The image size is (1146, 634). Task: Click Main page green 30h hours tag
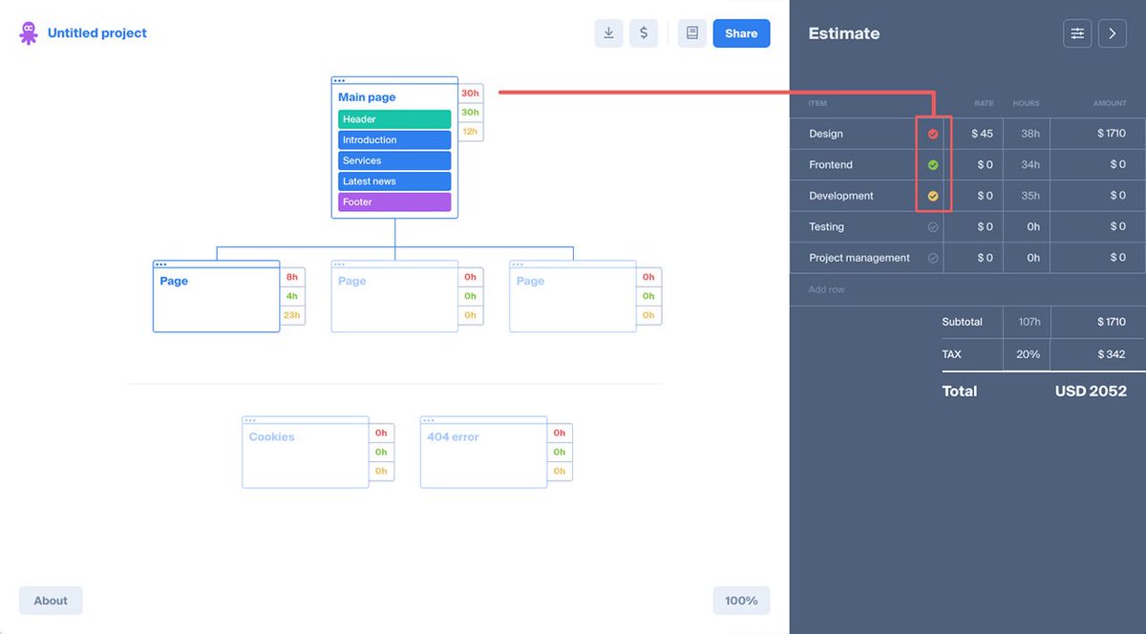click(470, 113)
